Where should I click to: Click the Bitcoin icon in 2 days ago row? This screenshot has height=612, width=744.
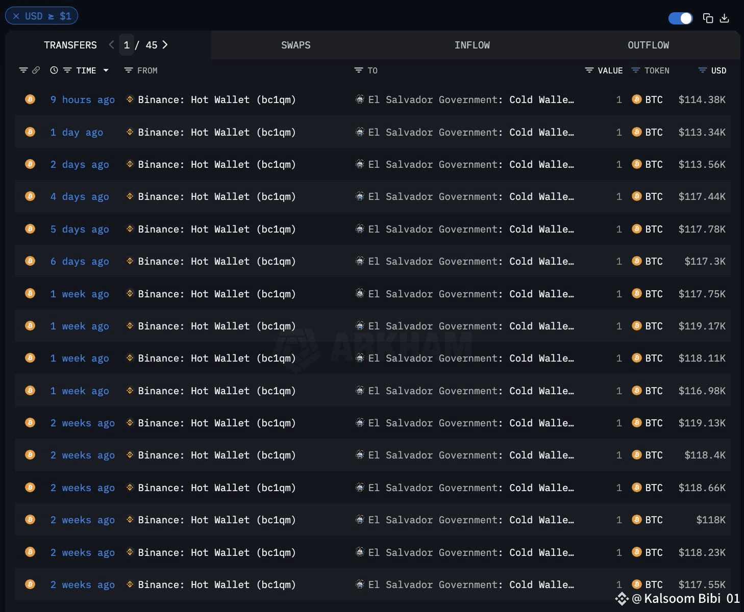tap(30, 164)
